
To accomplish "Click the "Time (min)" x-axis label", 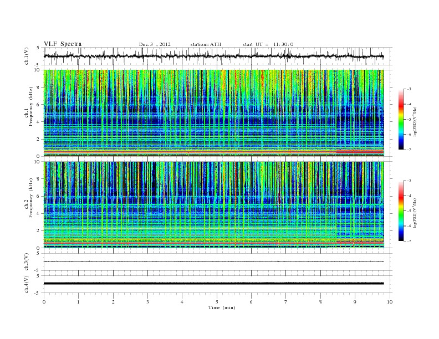I will (x=222, y=307).
